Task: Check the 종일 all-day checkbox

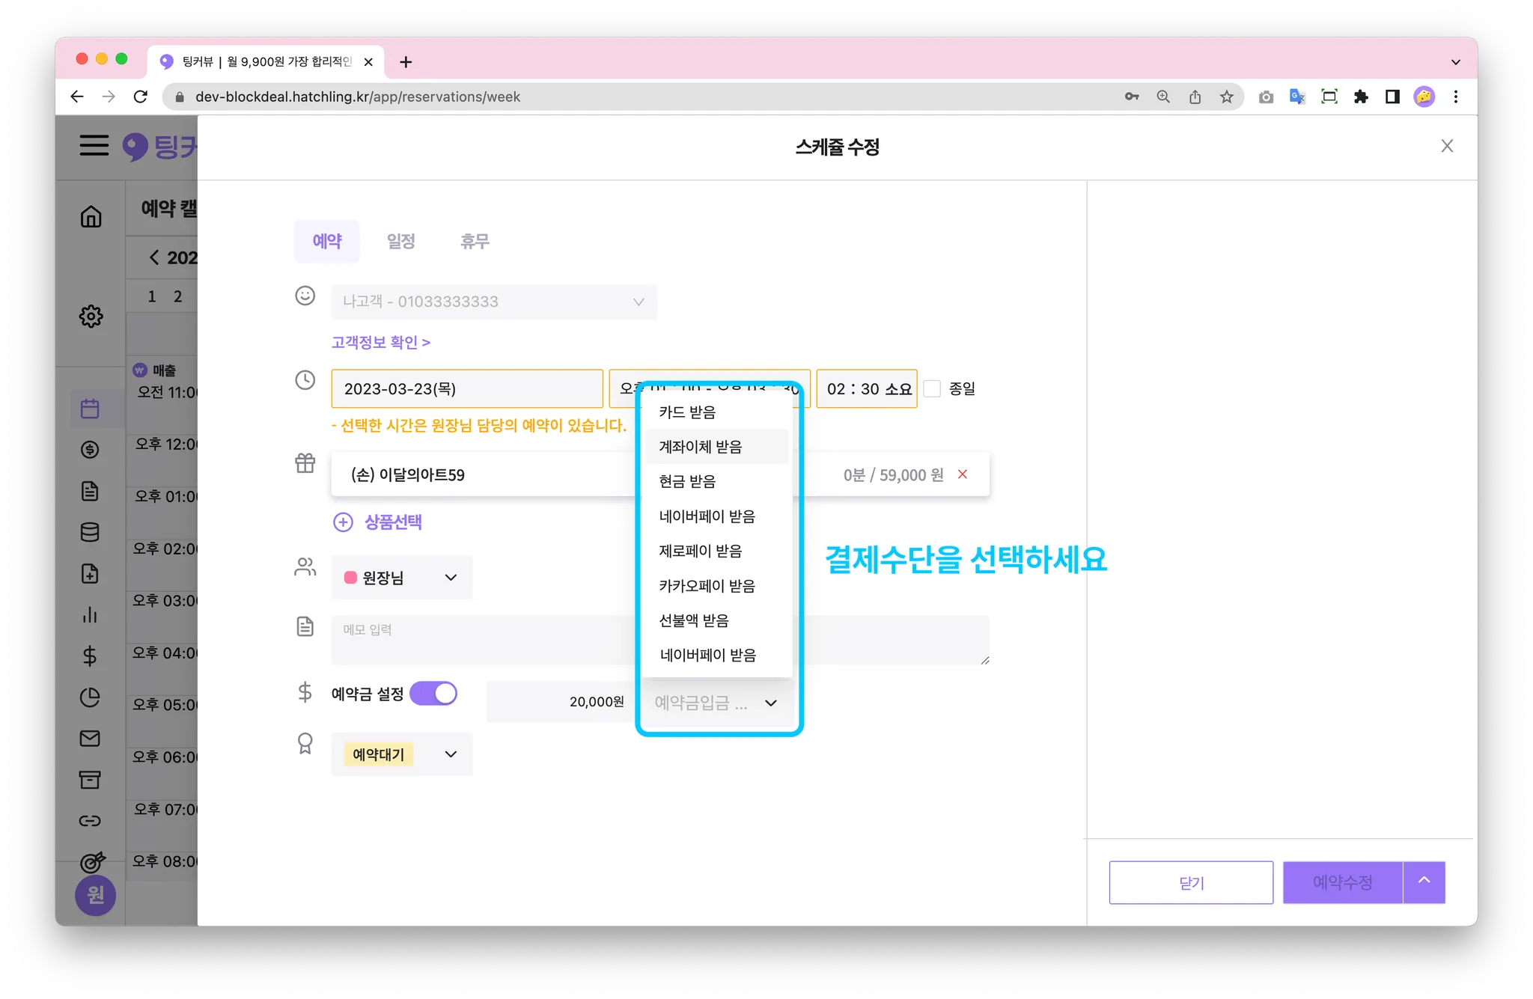Action: [x=932, y=389]
